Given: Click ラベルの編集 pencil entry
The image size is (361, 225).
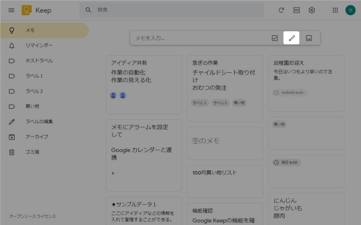Looking at the screenshot, I should tap(39, 122).
